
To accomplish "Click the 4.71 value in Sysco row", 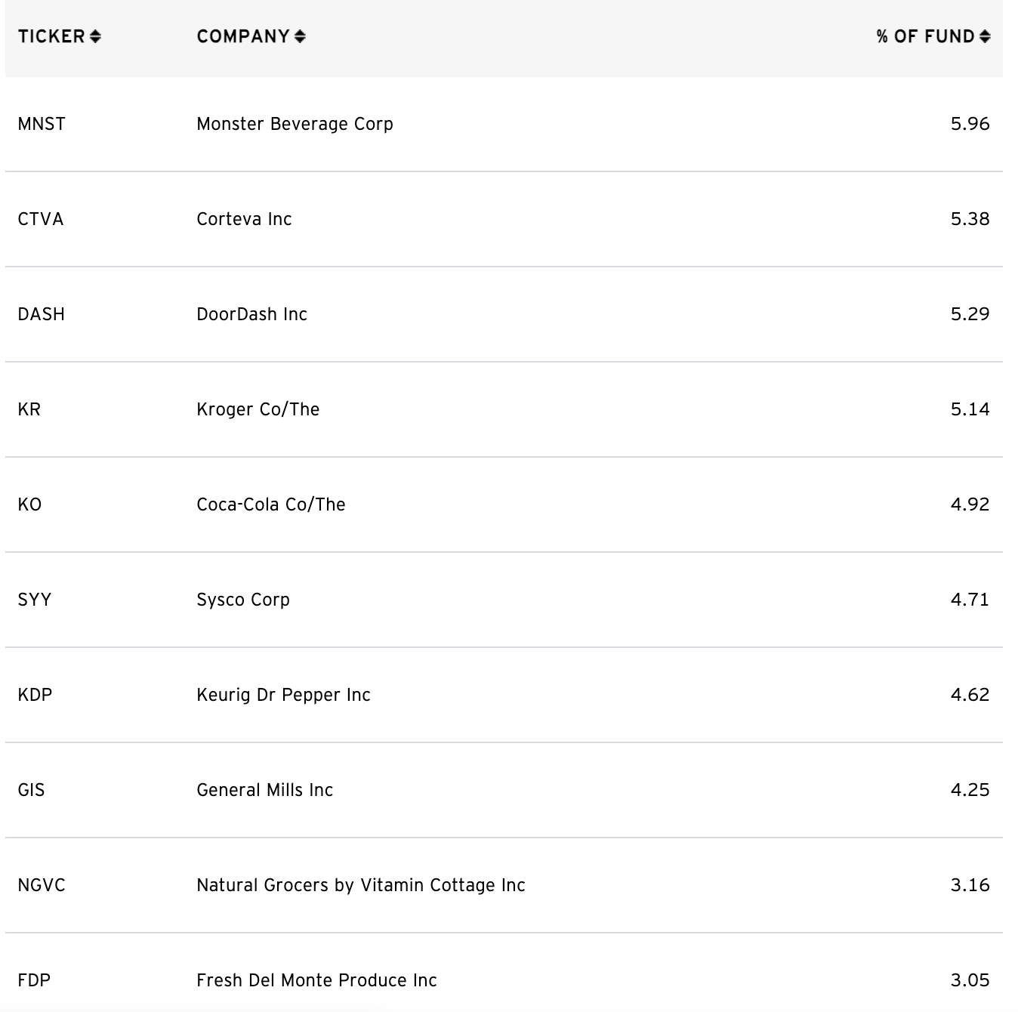I will (970, 600).
